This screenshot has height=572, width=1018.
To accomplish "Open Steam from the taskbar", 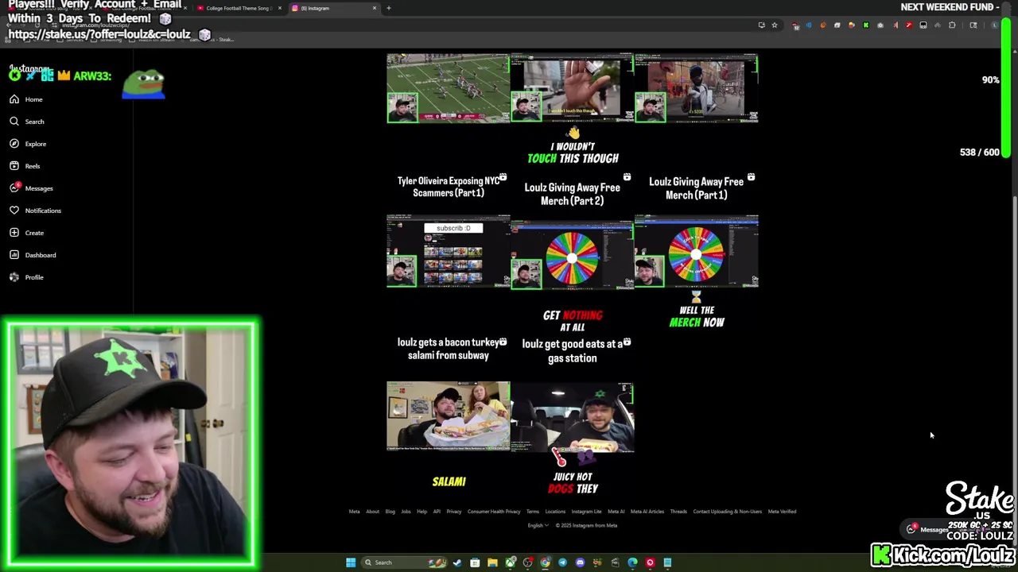I will [x=457, y=562].
